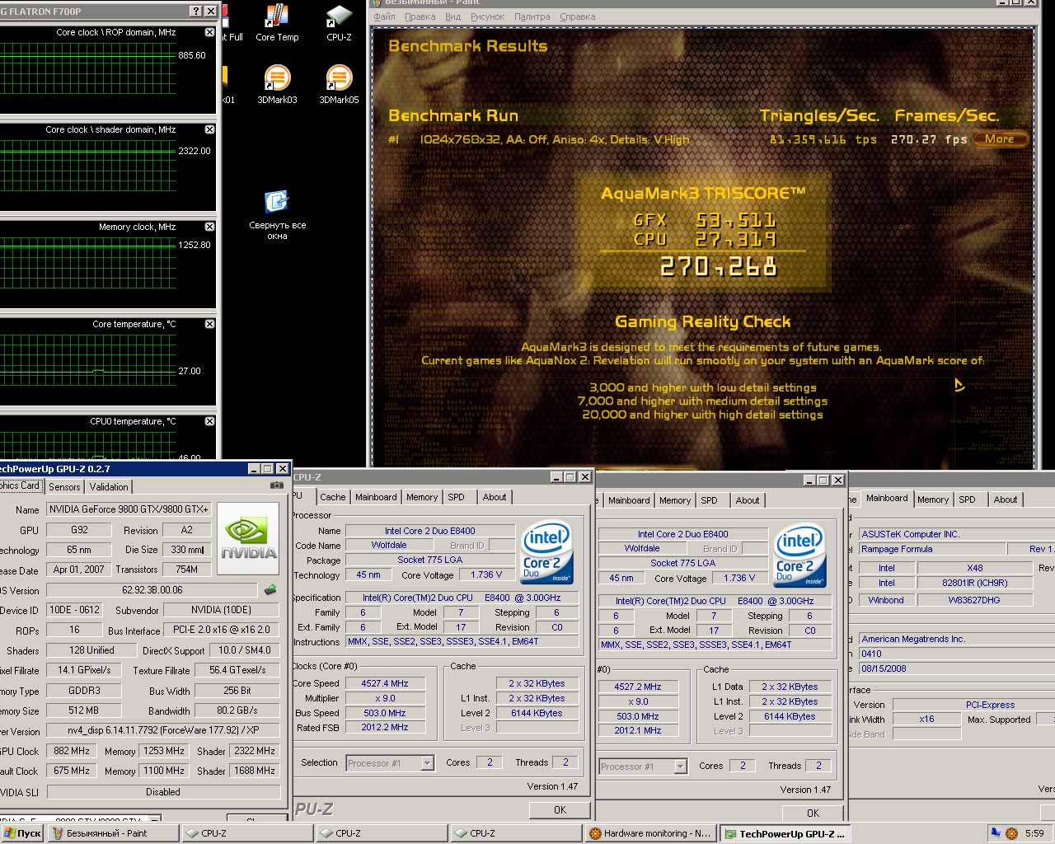This screenshot has height=844, width=1055.
Task: Open the Файл menu in Paint
Action: (385, 16)
